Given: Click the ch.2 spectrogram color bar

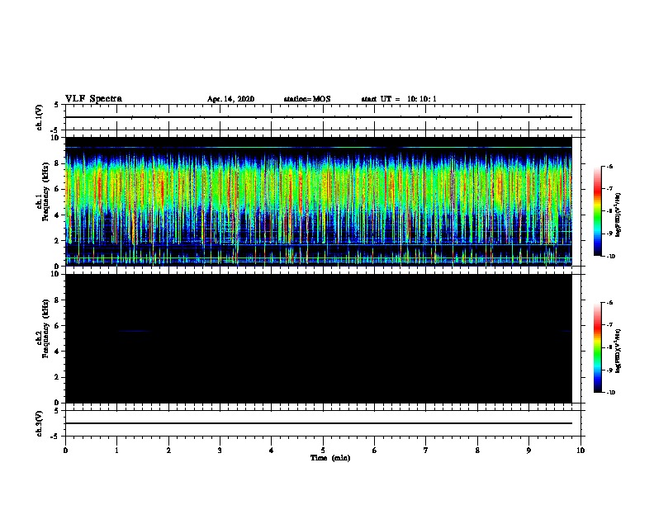Looking at the screenshot, I should click(598, 347).
